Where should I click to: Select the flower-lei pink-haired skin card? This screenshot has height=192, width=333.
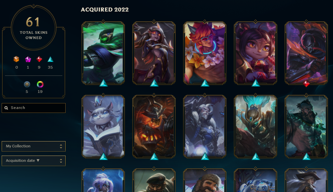[205, 53]
